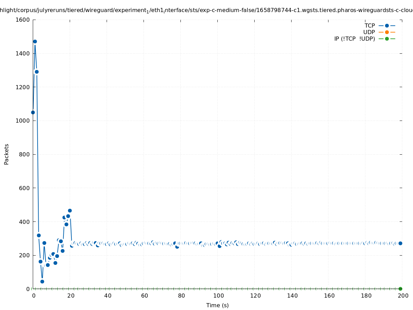The image size is (413, 310).
Task: Click the last green point on the zero line
Action: [400, 289]
